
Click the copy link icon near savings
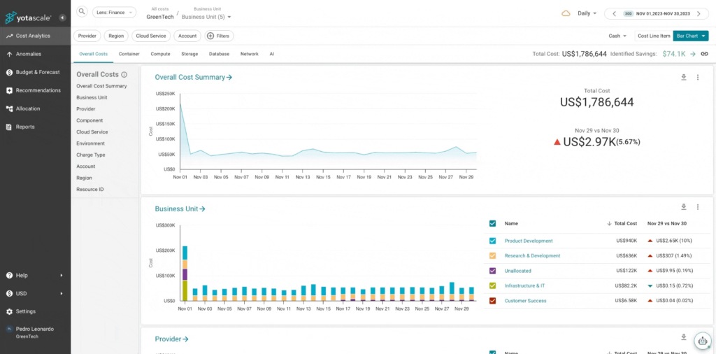704,54
